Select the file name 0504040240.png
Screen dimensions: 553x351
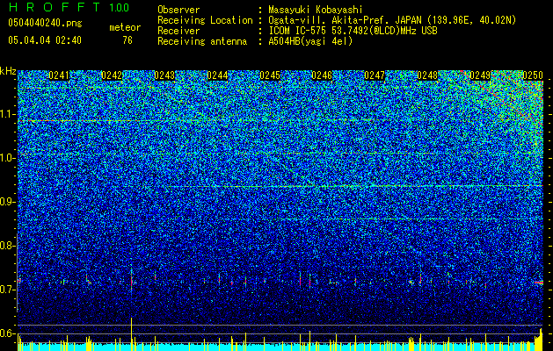(45, 23)
